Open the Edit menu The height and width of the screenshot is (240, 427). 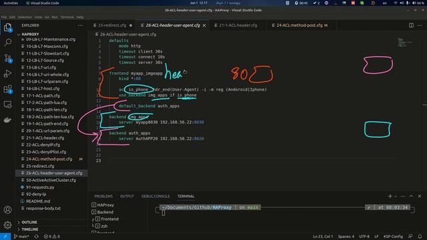(12, 17)
